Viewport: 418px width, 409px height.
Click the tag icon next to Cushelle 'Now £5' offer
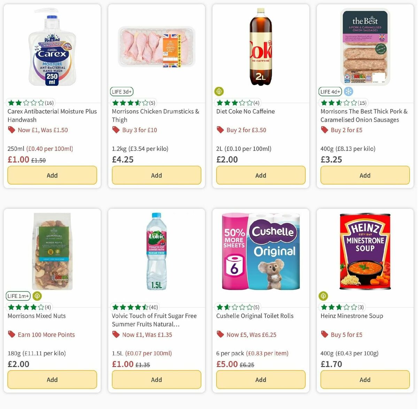(x=220, y=334)
